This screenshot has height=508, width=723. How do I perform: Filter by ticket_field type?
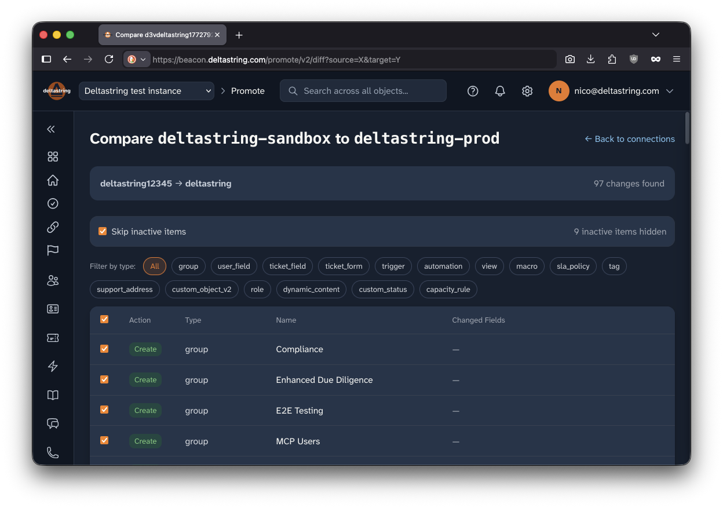click(x=287, y=266)
